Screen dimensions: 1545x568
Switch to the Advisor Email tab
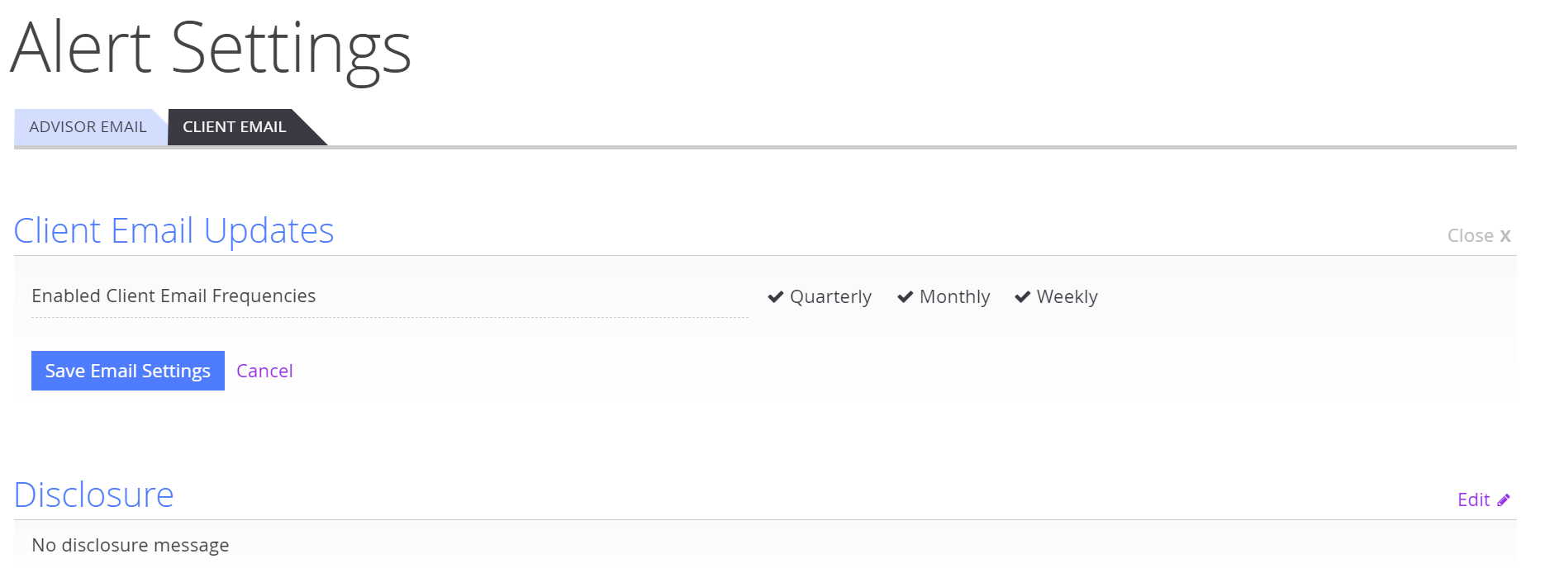click(88, 127)
